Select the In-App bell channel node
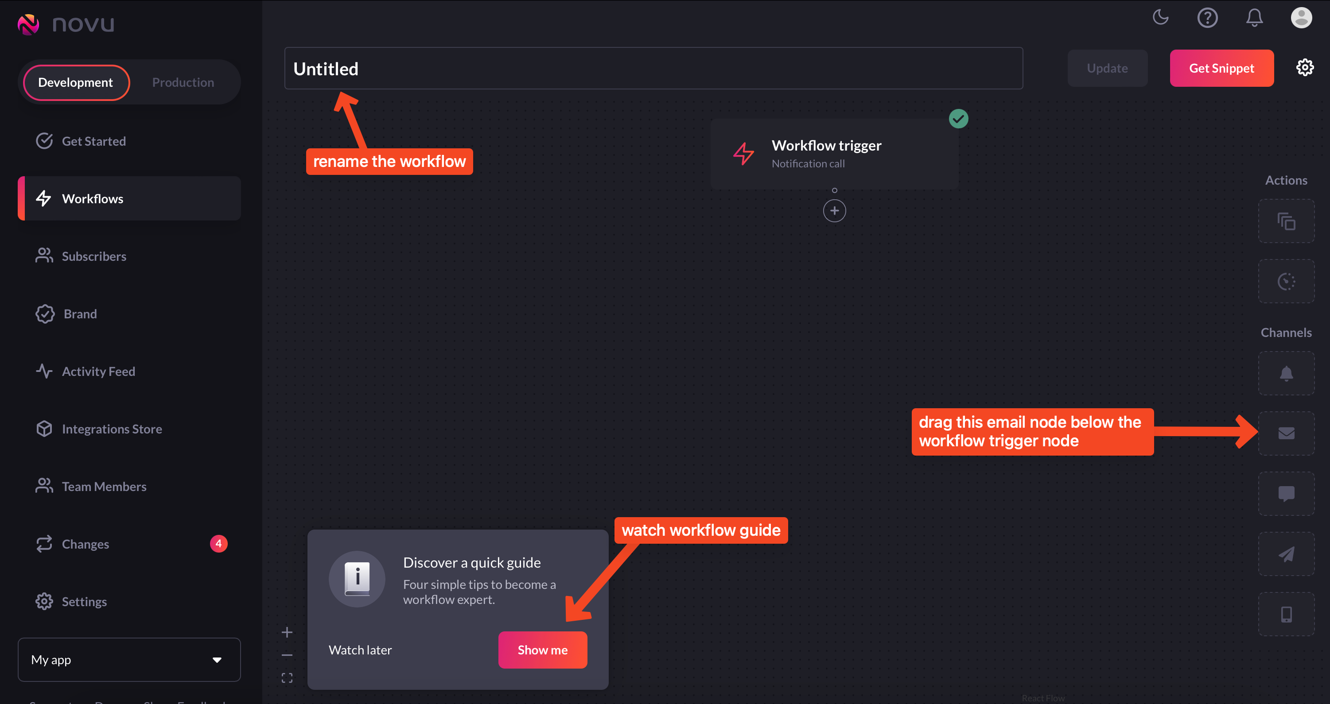Screen dimensions: 1330x704 coord(1286,373)
